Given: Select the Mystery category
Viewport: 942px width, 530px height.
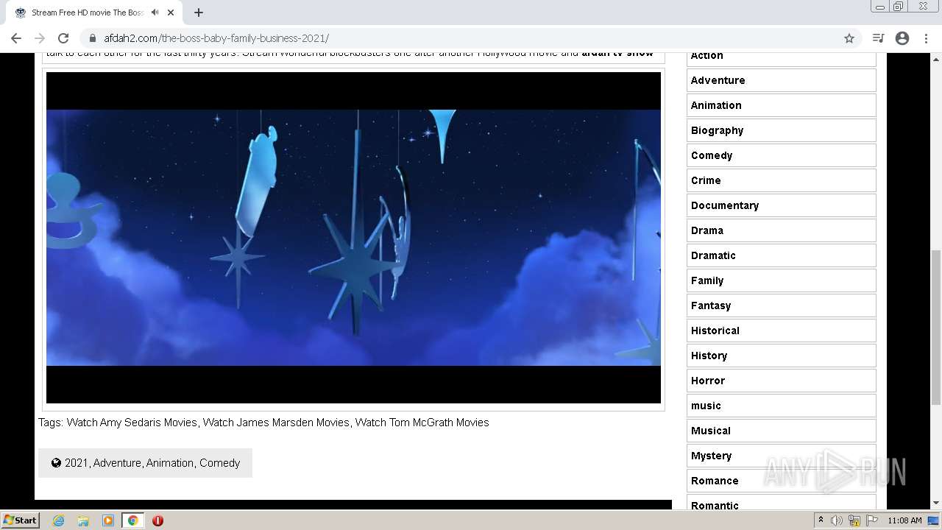Looking at the screenshot, I should (782, 456).
